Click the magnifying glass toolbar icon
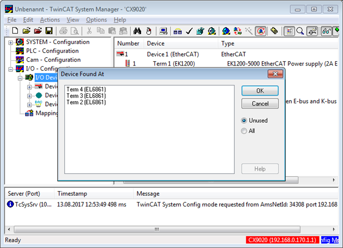 coord(300,31)
